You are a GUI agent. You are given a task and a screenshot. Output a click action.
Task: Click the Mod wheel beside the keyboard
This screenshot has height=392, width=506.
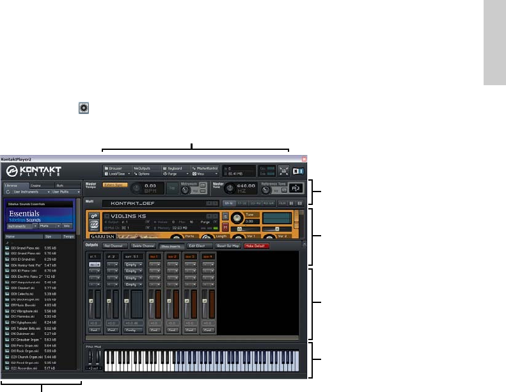tap(98, 357)
